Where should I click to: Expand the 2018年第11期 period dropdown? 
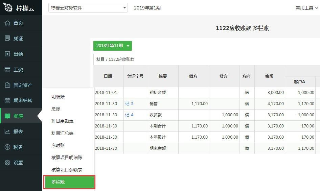pos(112,46)
